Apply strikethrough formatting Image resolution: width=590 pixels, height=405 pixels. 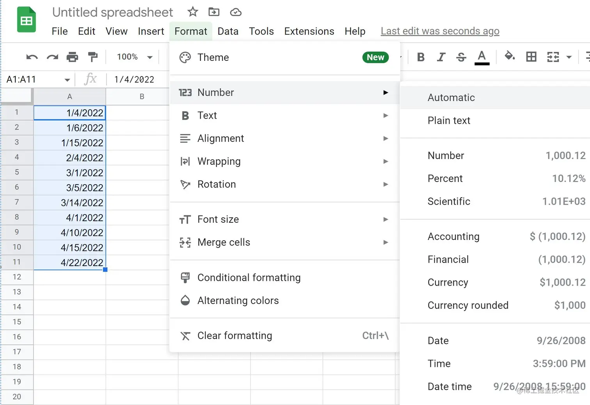tap(461, 57)
